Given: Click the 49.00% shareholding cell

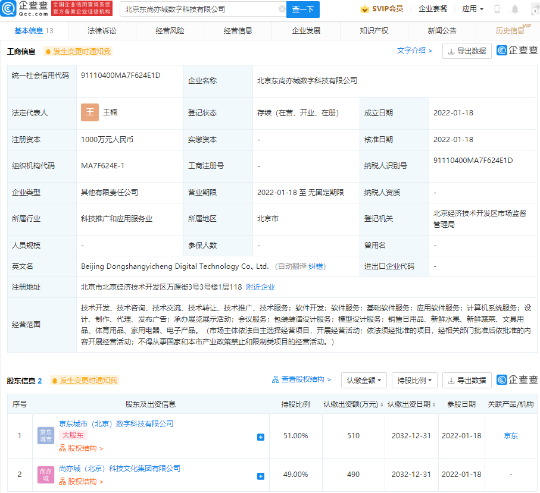Looking at the screenshot, I should pyautogui.click(x=295, y=475).
